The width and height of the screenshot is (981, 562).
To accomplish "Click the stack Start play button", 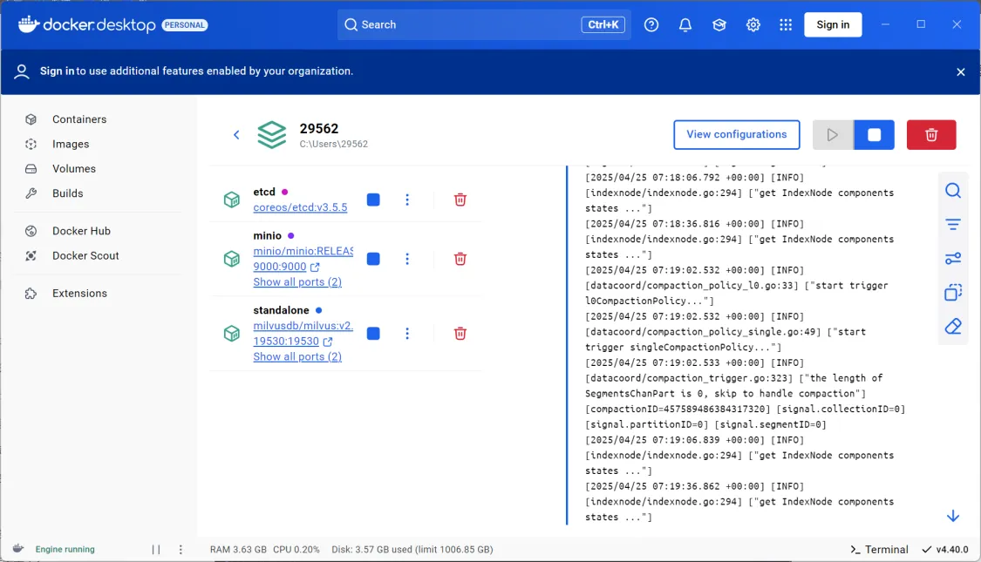I will [x=832, y=134].
